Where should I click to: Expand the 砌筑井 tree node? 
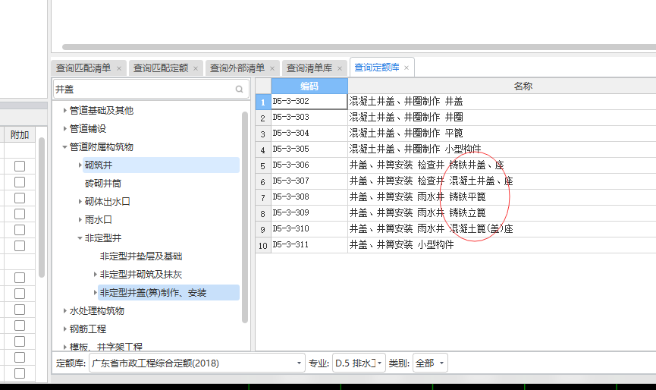[80, 165]
